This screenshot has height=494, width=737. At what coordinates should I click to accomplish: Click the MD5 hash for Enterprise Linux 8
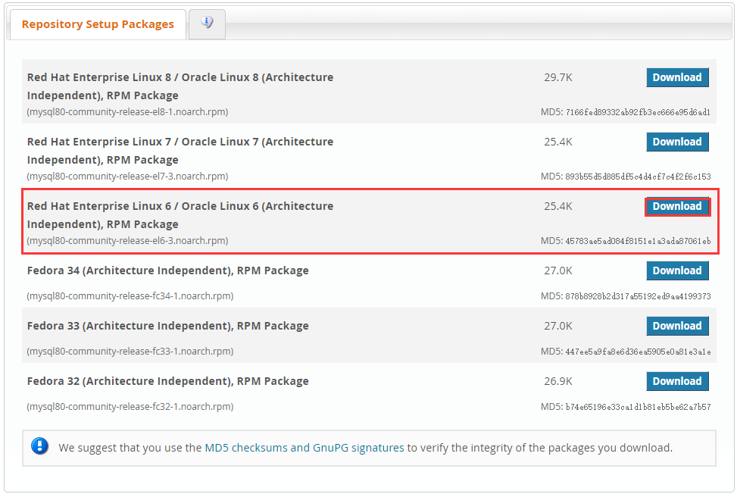638,112
